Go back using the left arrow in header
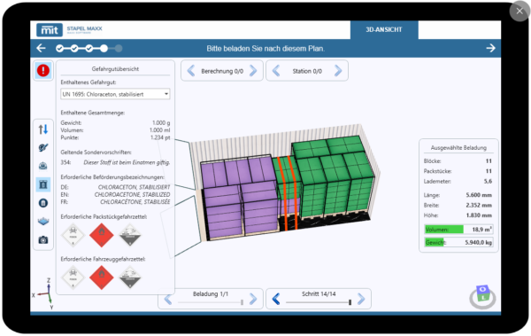Image resolution: width=531 pixels, height=336 pixels. (x=41, y=48)
